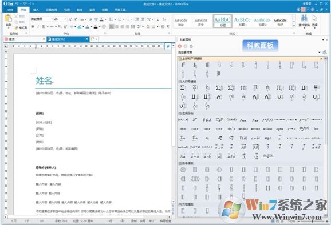Open the font size 26 dropdown

[66, 19]
